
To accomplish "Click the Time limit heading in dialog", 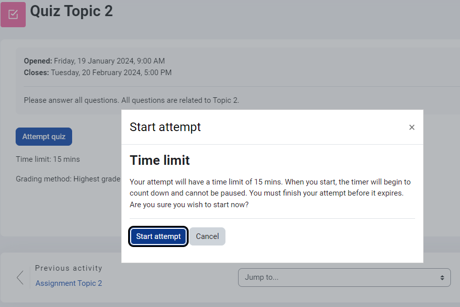I will point(159,160).
